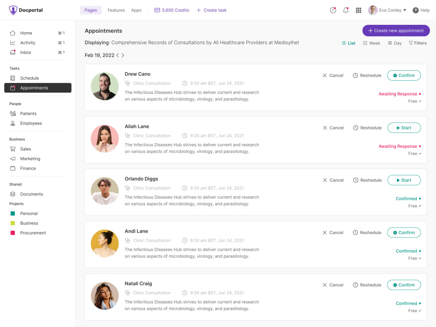The height and width of the screenshot is (327, 436).
Task: Click the Employees person icon
Action: [x=13, y=123]
